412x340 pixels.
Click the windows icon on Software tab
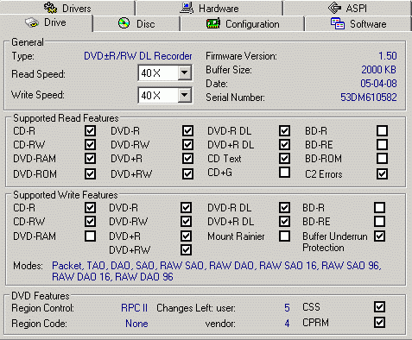click(338, 23)
